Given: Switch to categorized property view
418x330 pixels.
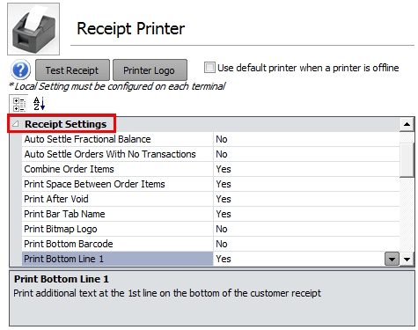Looking at the screenshot, I should coord(19,105).
